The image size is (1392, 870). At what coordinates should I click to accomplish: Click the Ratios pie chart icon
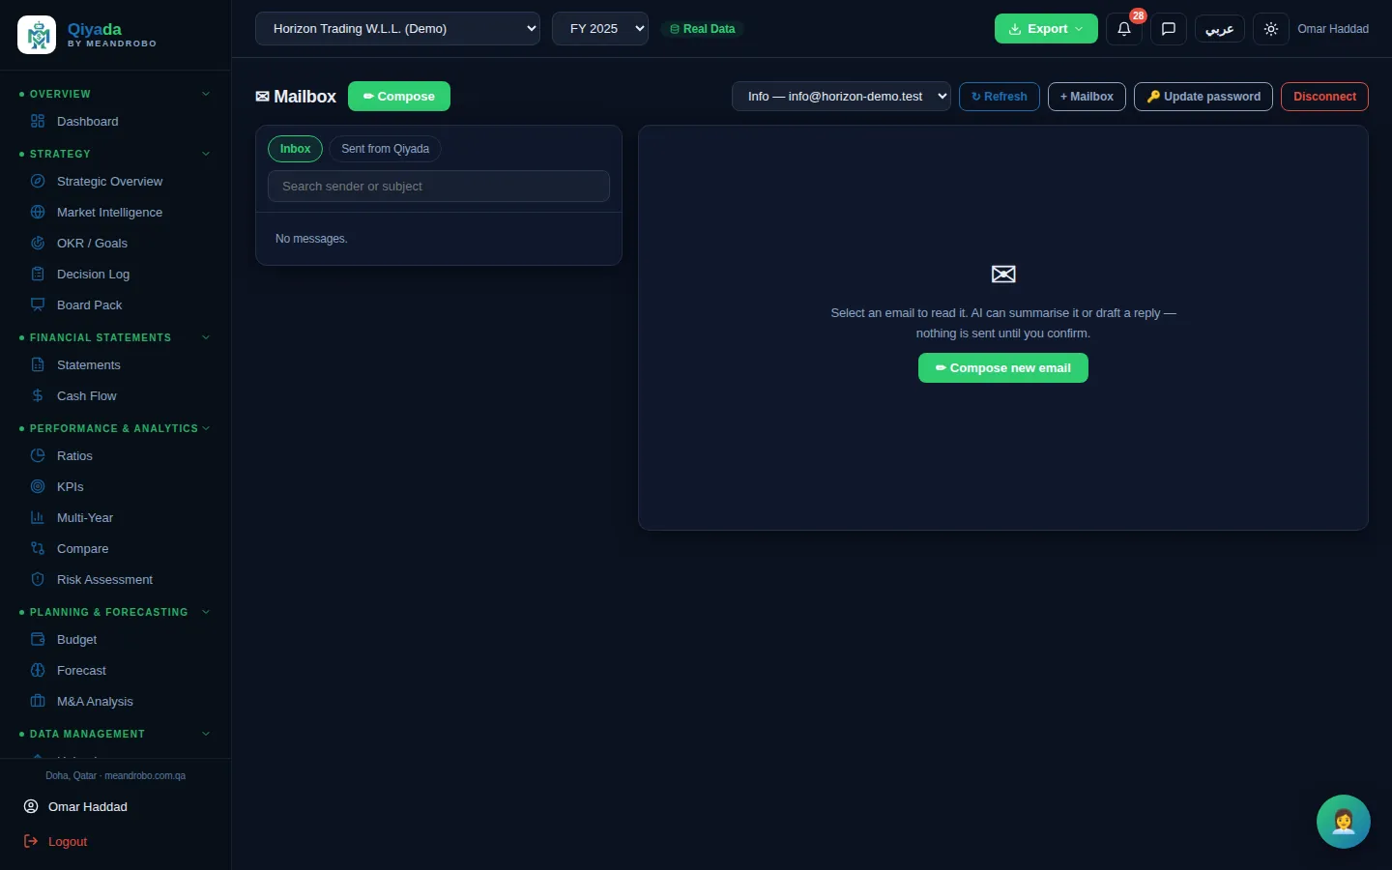38,456
